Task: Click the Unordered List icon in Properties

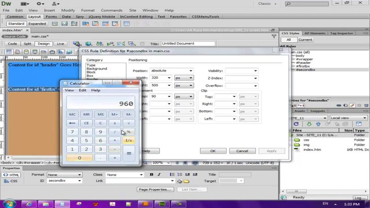Action: point(172,174)
